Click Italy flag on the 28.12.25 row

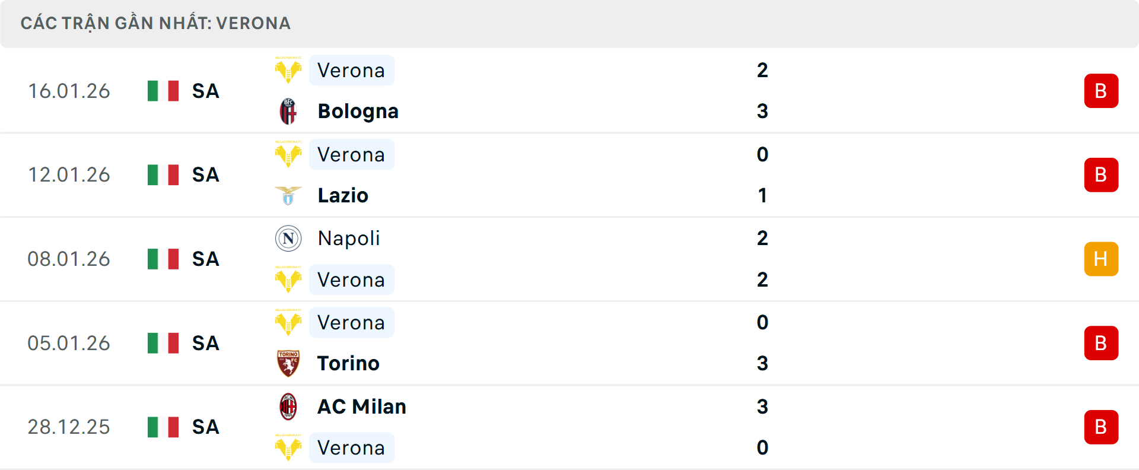pyautogui.click(x=163, y=427)
